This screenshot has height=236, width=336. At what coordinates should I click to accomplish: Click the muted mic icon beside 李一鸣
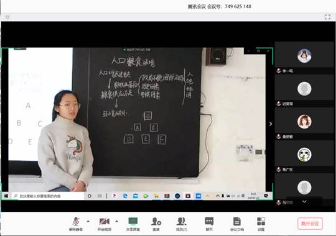tap(279, 71)
